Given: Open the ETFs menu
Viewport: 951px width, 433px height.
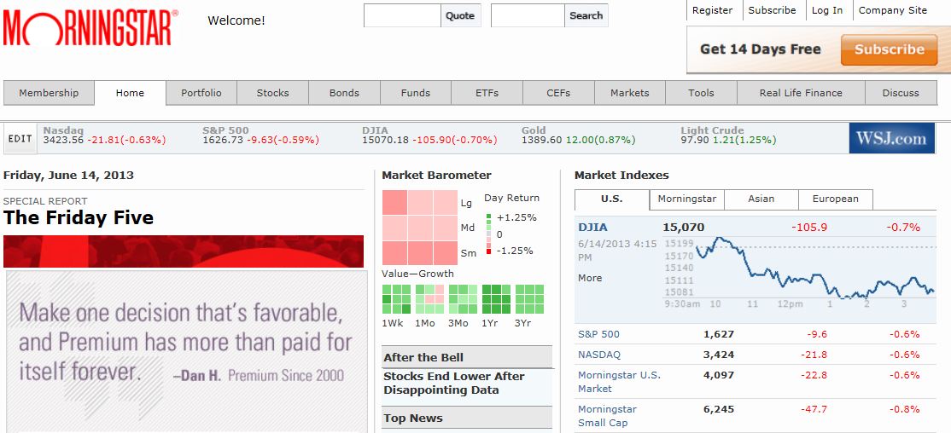Looking at the screenshot, I should tap(487, 93).
